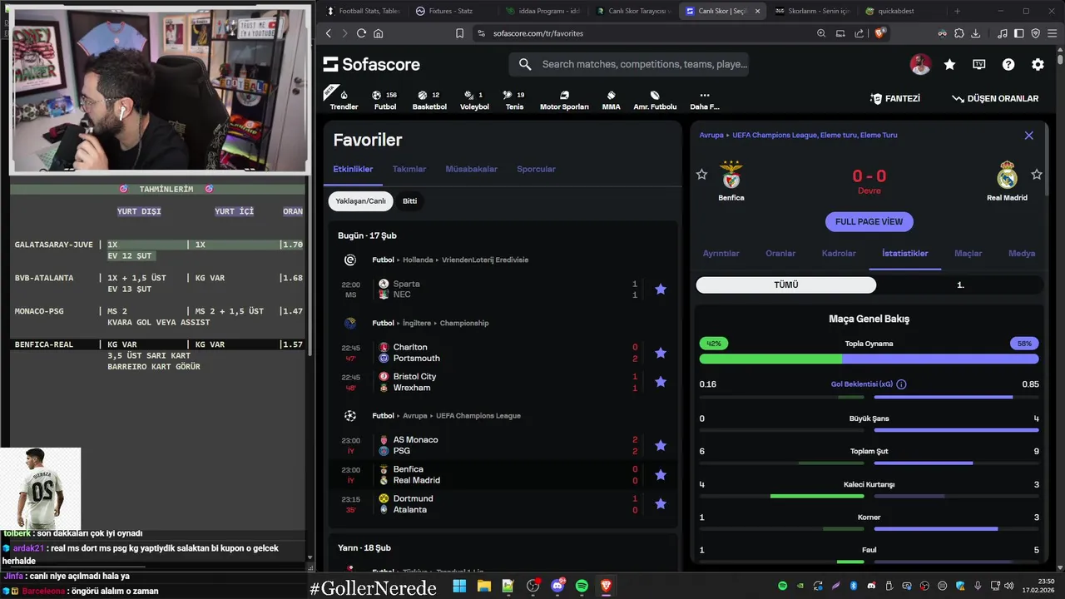Viewport: 1065px width, 599px height.
Task: Unfavorite the Dortmund vs Atalanta match
Action: point(661,503)
